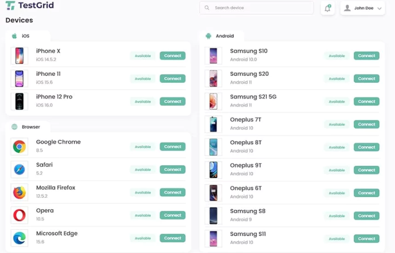
Task: Click the Samsung S11 phone image
Action: click(x=213, y=239)
